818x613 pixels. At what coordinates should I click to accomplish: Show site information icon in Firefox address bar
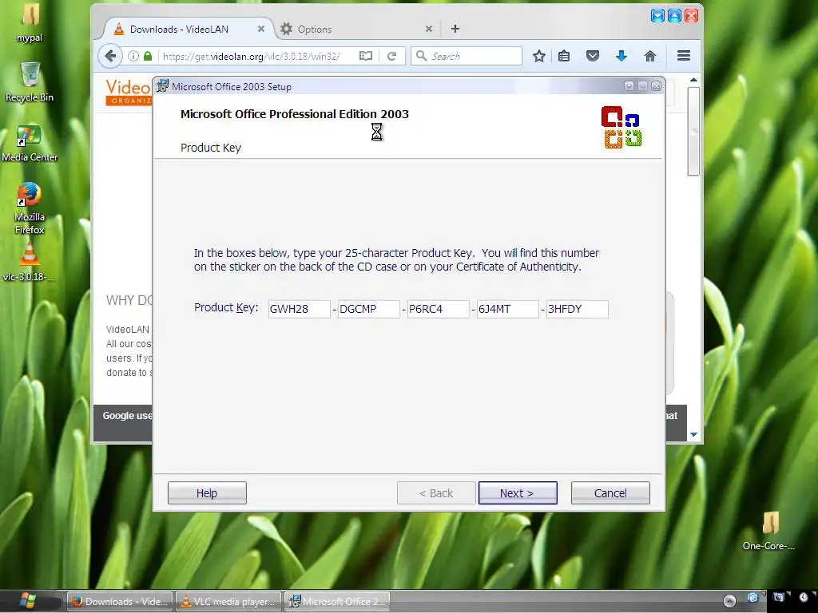133,56
